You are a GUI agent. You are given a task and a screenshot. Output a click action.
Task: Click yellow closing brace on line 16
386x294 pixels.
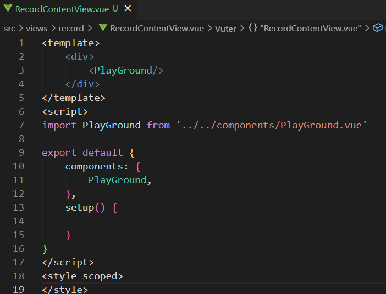[45, 249]
